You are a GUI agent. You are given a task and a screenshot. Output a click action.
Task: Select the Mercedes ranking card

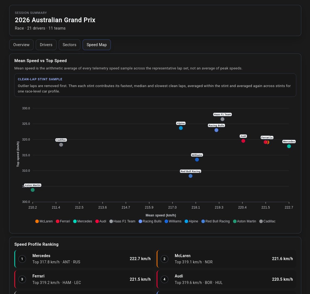[x=84, y=259]
